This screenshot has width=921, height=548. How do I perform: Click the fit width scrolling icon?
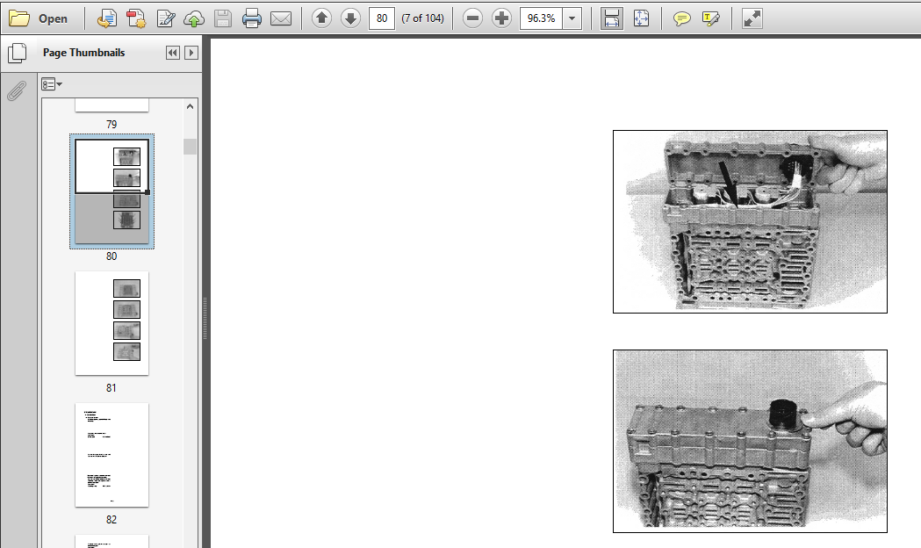[x=611, y=18]
